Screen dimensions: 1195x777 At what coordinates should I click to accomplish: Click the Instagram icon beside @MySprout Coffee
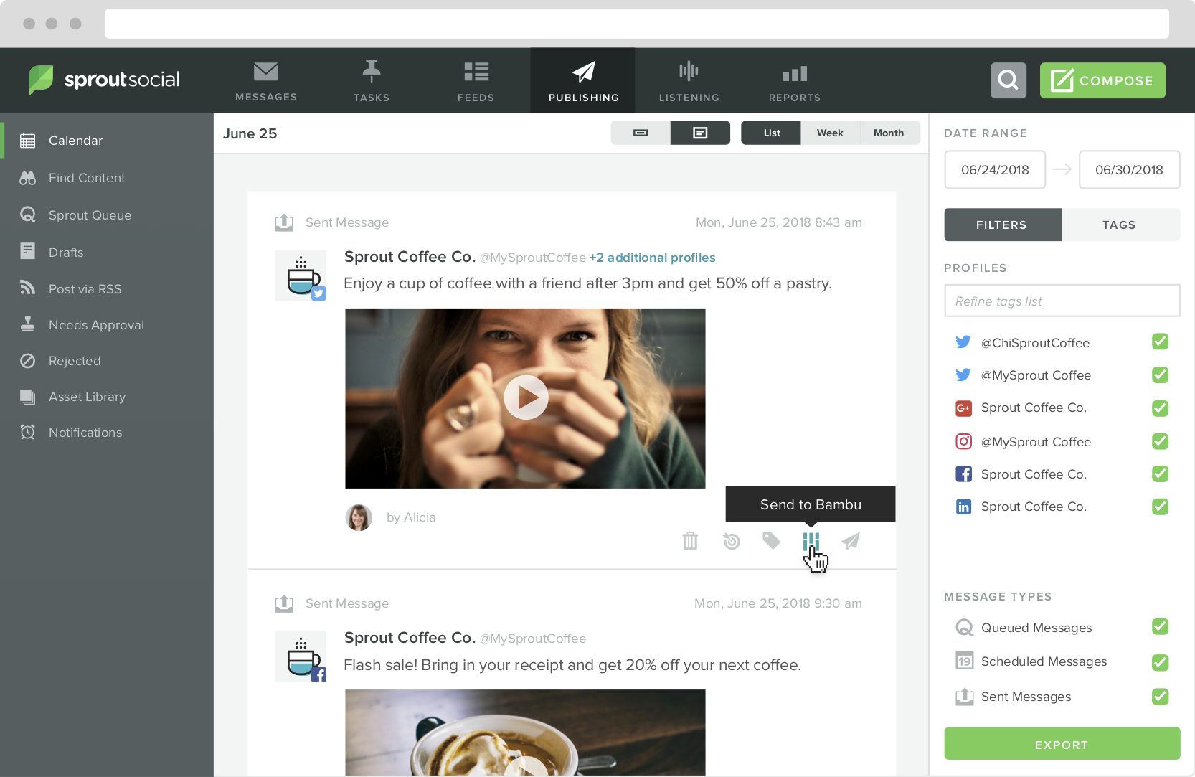point(963,441)
